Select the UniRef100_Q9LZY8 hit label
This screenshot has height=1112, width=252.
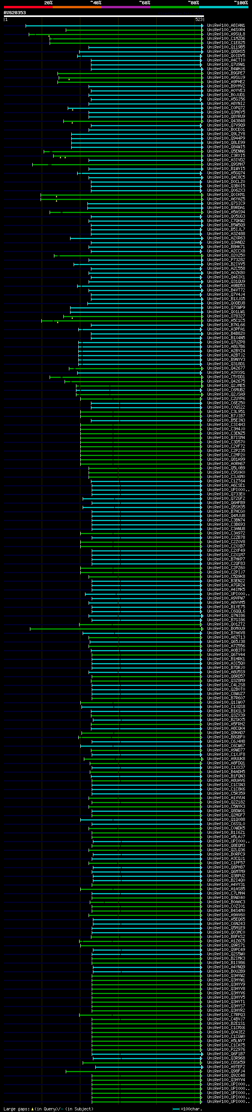pos(226,134)
